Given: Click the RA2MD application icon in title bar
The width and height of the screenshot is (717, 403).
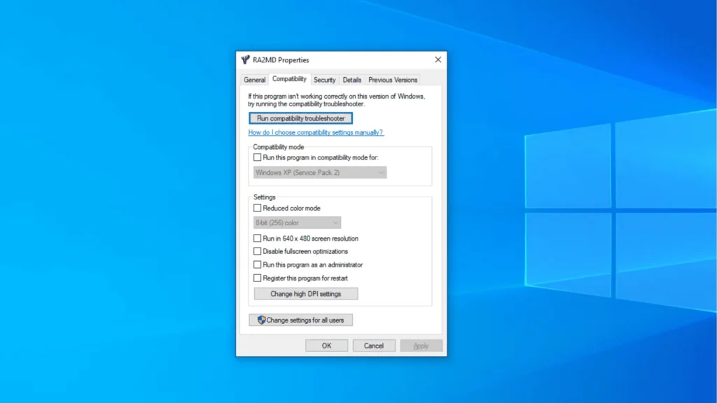Looking at the screenshot, I should [246, 60].
